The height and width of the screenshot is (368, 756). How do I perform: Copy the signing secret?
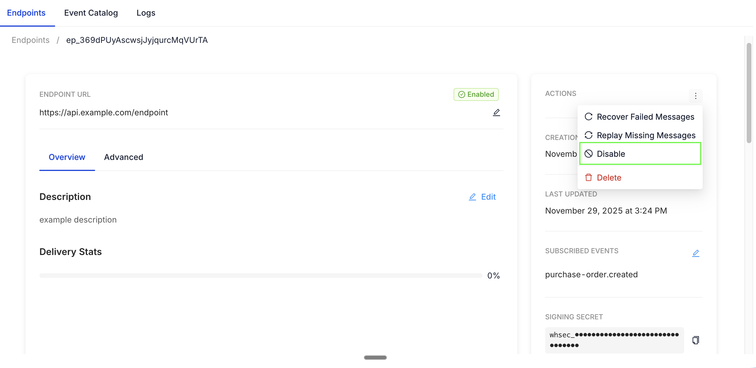point(695,340)
